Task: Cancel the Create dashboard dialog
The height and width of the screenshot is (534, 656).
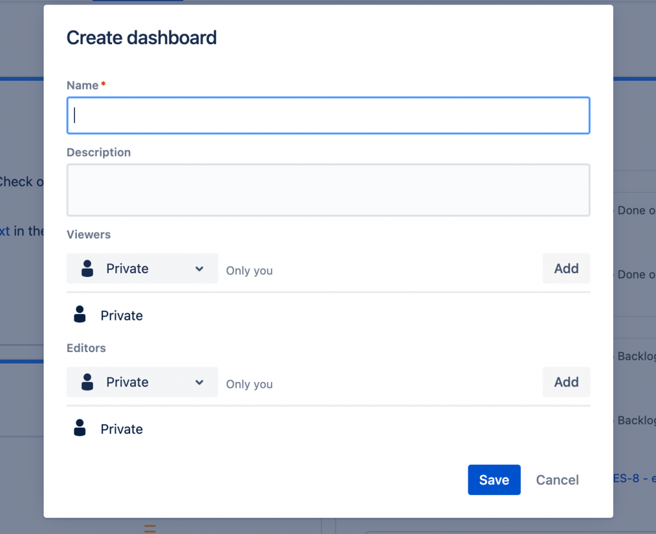Action: (x=557, y=480)
